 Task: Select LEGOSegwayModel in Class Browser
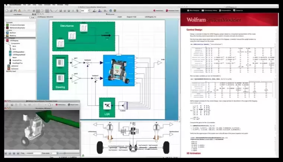click(x=19, y=55)
